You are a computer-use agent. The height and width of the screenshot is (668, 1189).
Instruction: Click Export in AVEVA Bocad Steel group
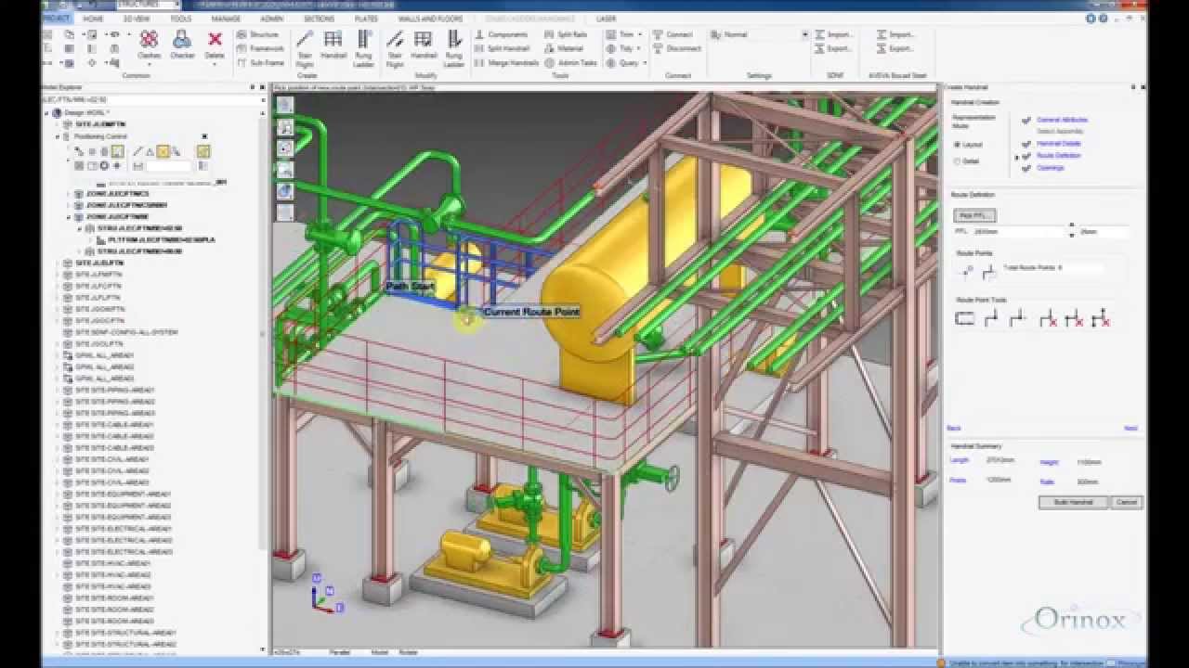point(895,48)
